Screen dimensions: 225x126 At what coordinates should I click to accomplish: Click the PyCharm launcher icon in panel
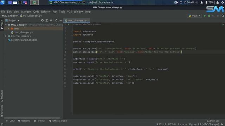34,2
